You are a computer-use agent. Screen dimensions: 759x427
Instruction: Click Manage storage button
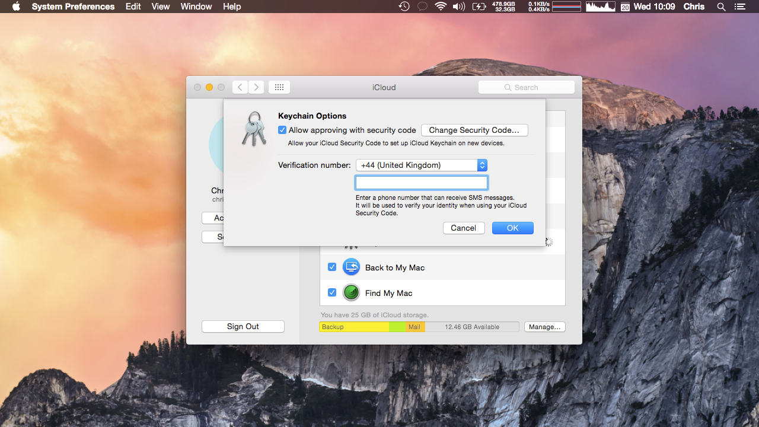(x=545, y=327)
